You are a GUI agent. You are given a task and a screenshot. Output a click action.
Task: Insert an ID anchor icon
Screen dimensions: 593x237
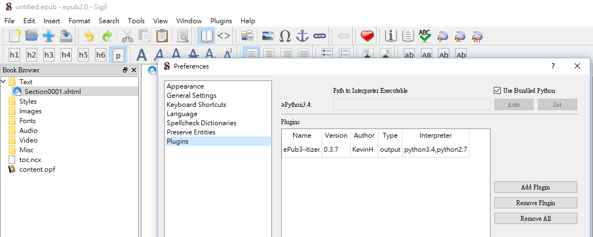(x=302, y=36)
